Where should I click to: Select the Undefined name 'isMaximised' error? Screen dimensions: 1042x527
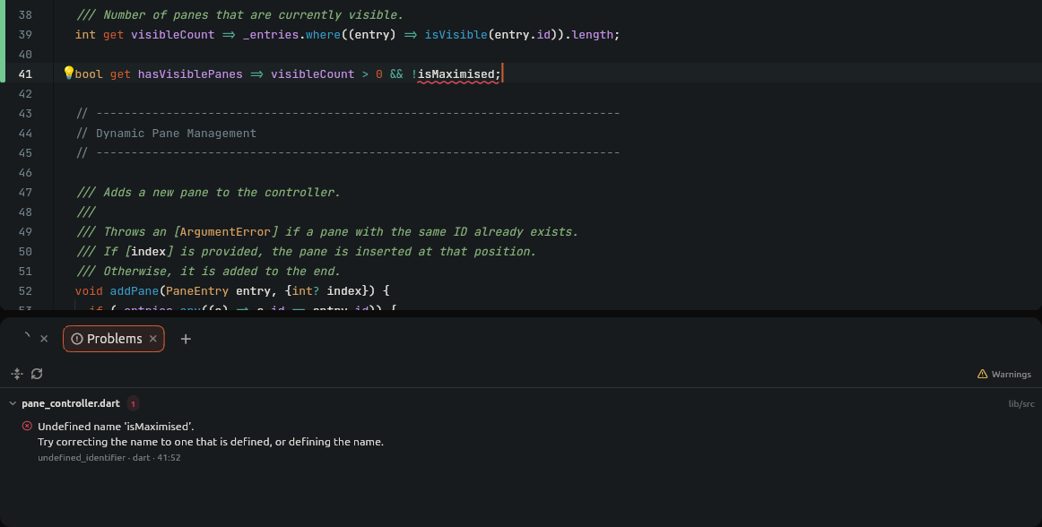pos(116,426)
